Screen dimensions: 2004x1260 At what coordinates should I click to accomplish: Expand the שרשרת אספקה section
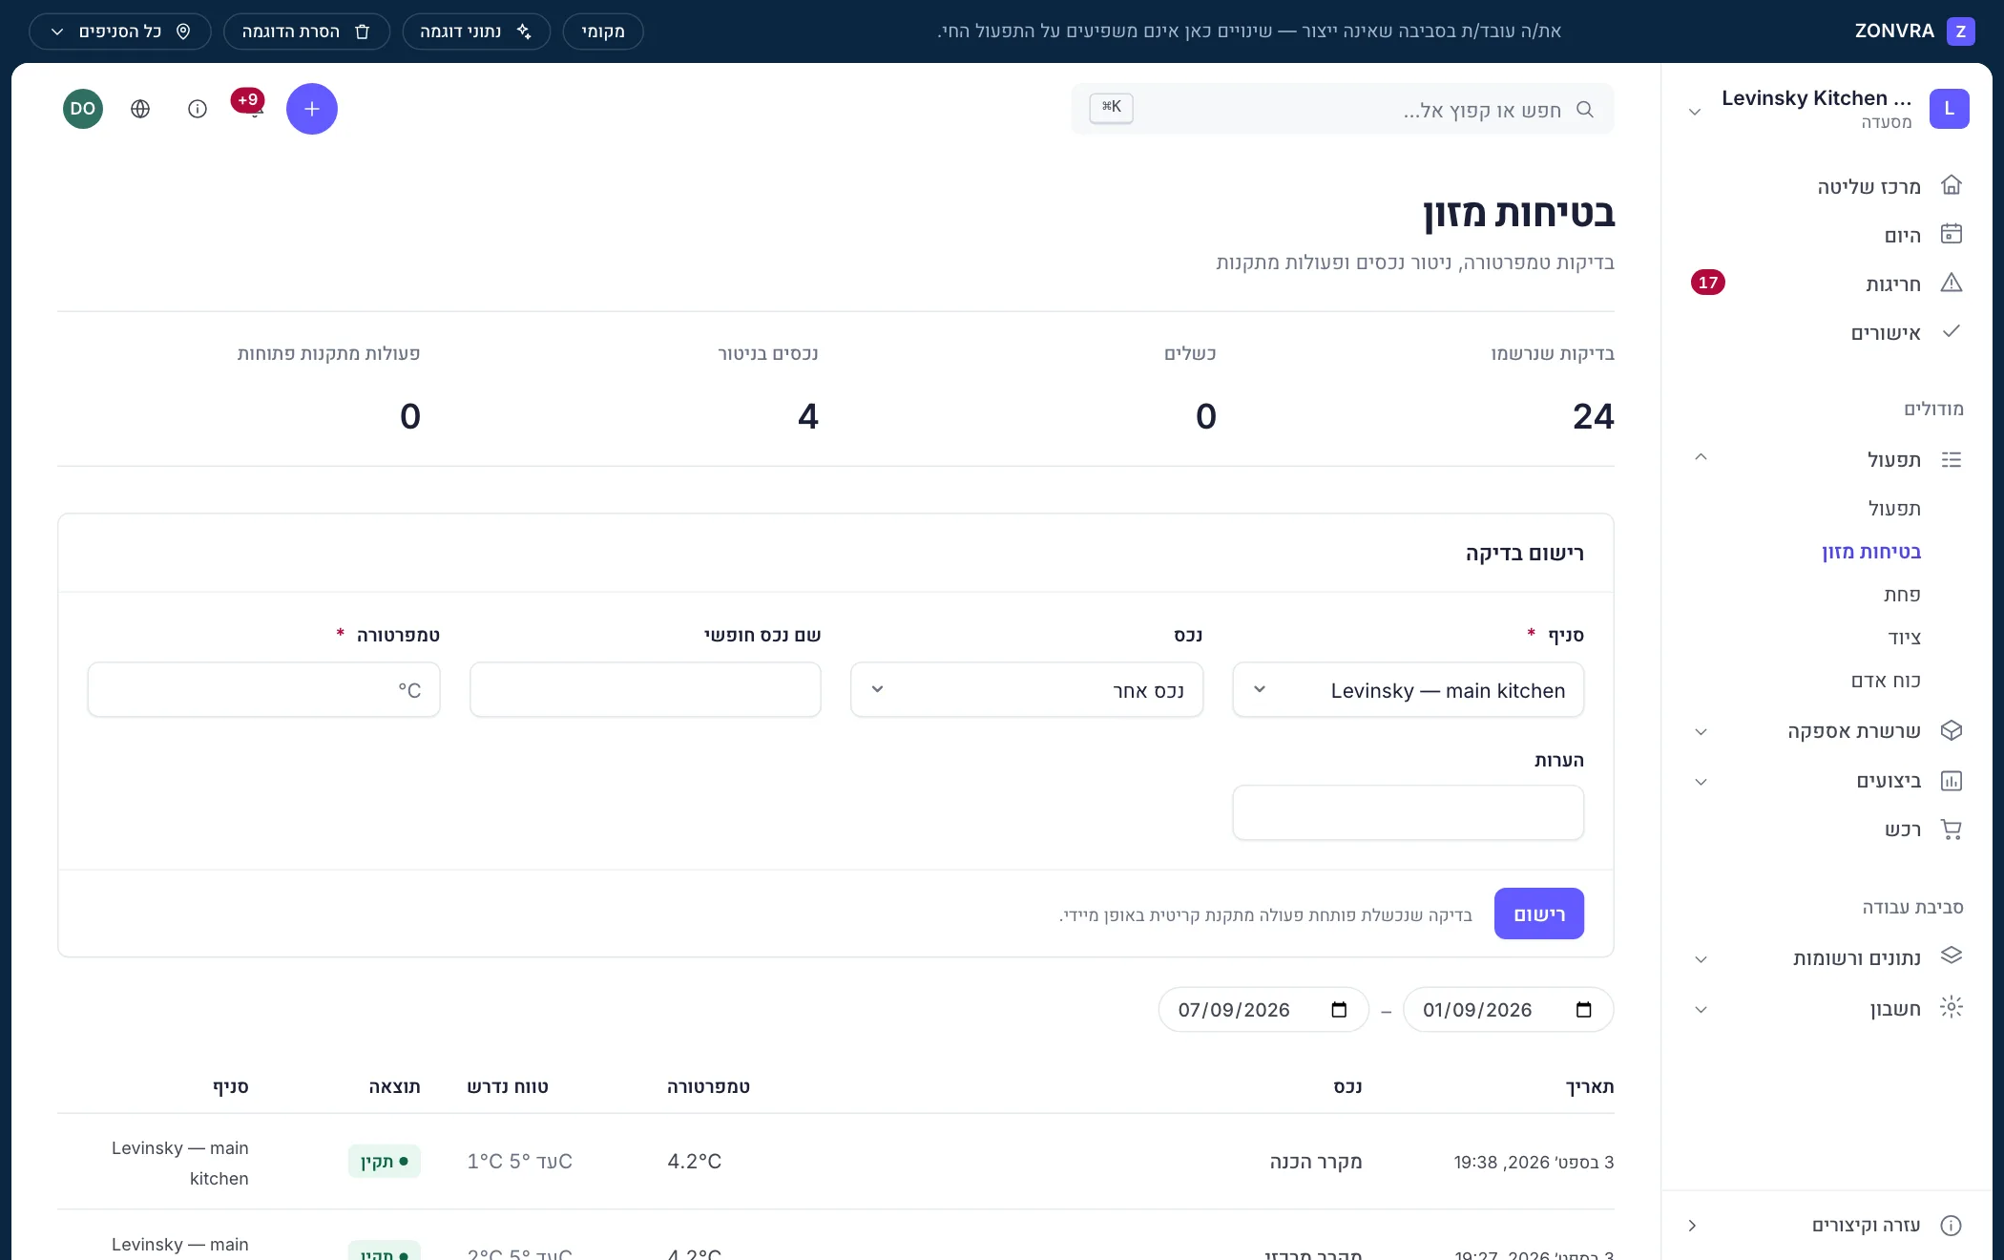click(1701, 732)
